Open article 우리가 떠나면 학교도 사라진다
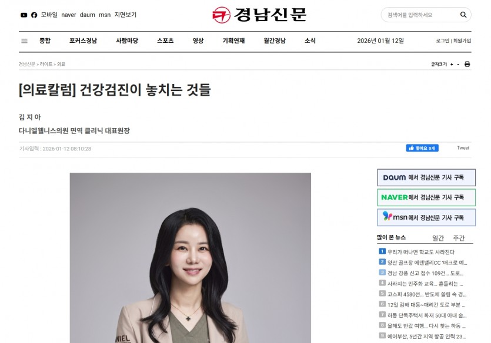Image resolution: width=491 pixels, height=343 pixels. click(x=420, y=252)
